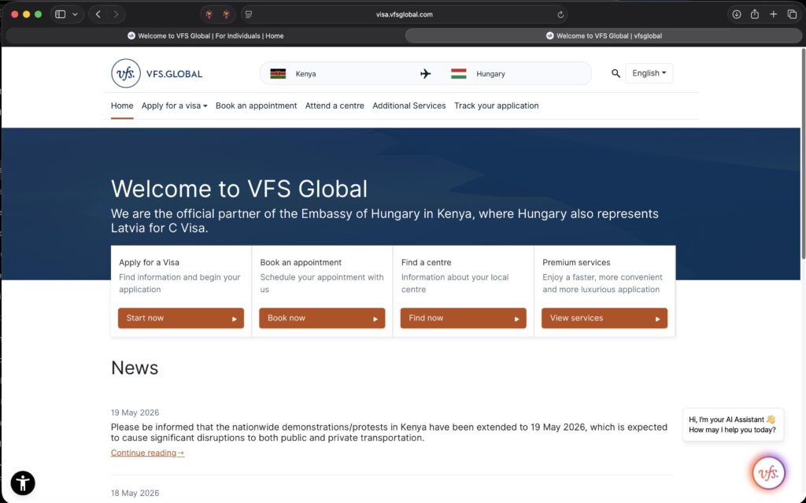Show Safari tab overview
Viewport: 806px width, 503px height.
792,14
